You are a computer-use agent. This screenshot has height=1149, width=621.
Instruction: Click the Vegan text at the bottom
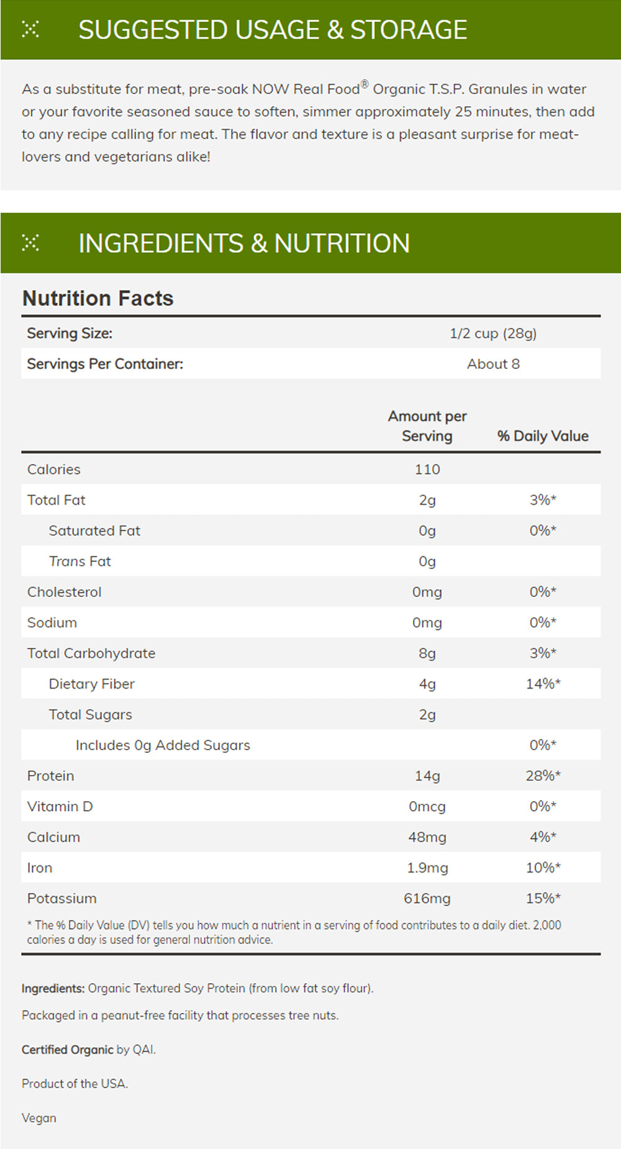[x=39, y=1118]
